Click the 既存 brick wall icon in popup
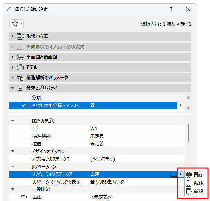The width and height of the screenshot is (210, 201). [x=189, y=175]
